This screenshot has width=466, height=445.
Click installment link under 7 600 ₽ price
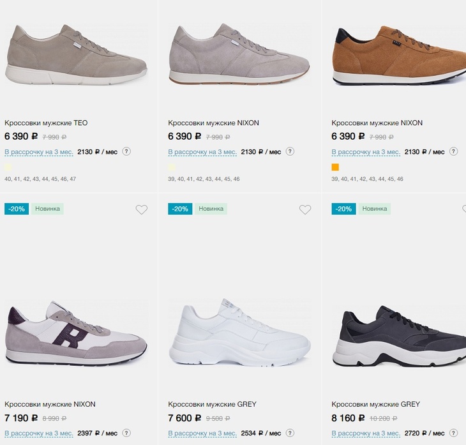(202, 434)
